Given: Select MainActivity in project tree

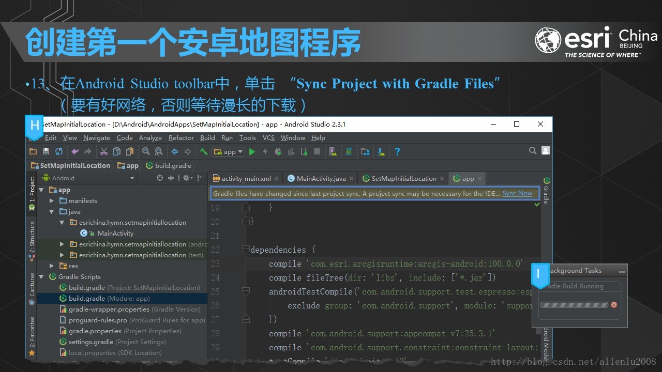Looking at the screenshot, I should (107, 233).
